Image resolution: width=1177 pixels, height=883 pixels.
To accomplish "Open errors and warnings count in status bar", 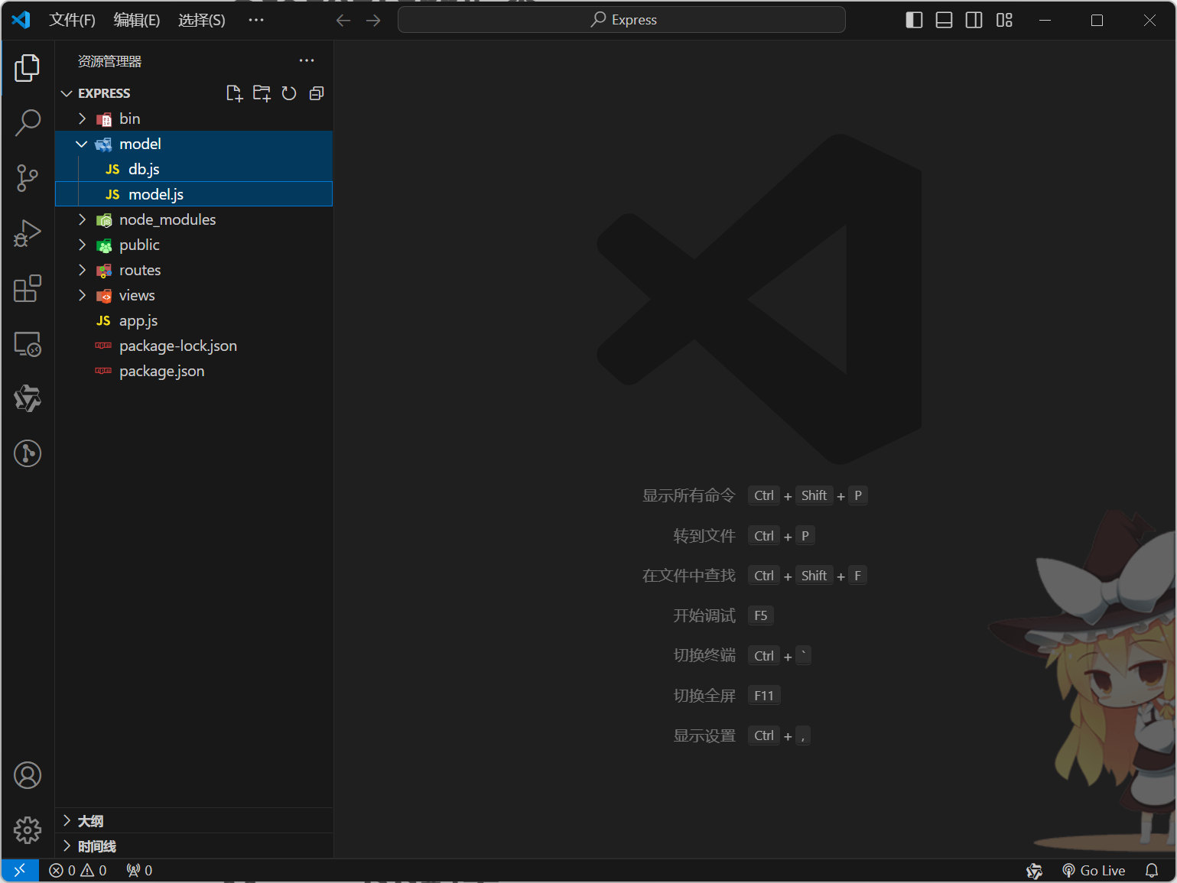I will click(78, 870).
